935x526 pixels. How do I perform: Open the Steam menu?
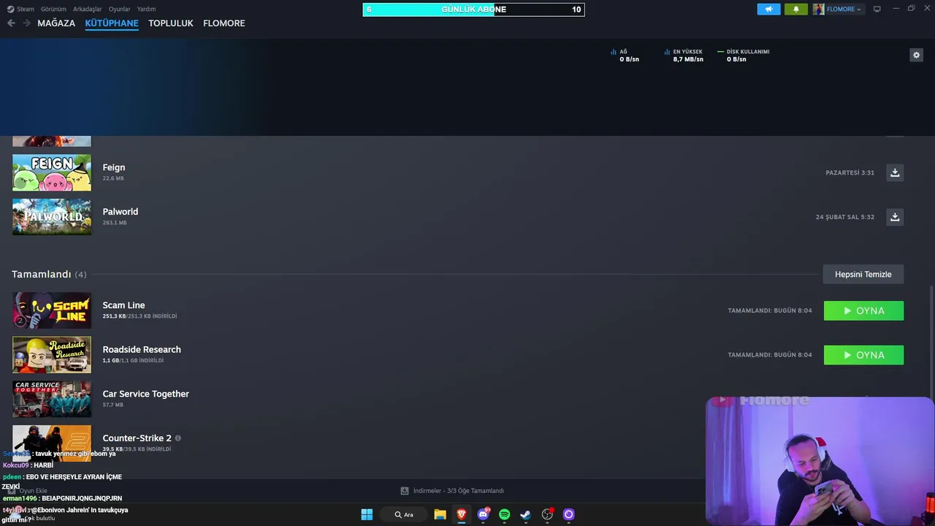(x=20, y=9)
